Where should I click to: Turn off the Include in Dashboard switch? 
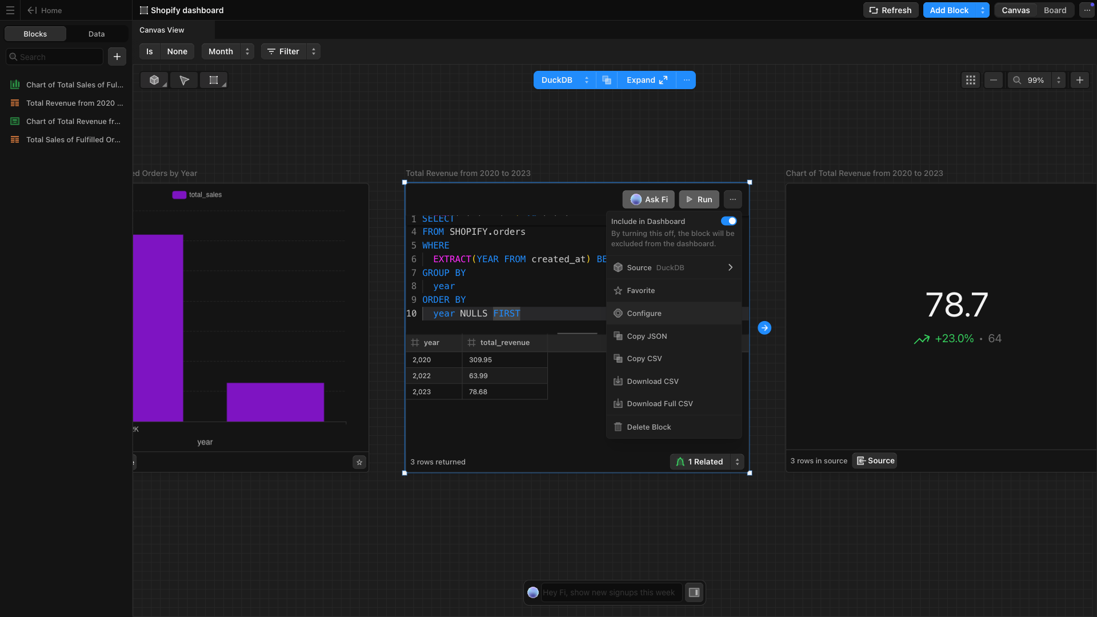click(728, 221)
